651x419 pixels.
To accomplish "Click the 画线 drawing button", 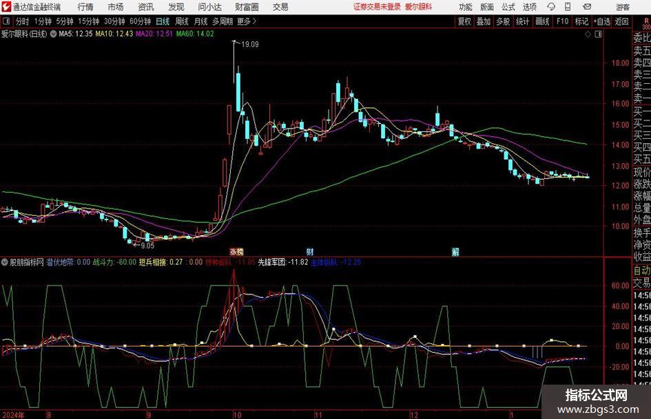I will pyautogui.click(x=542, y=21).
